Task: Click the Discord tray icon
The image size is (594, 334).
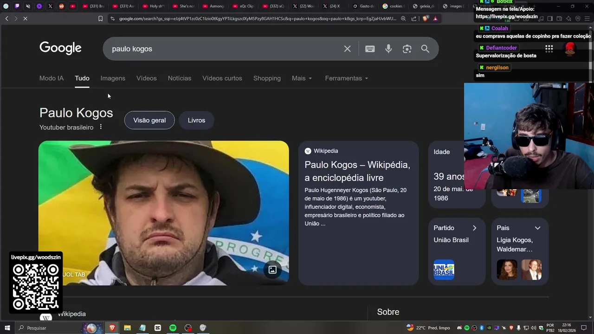Action: 459,328
